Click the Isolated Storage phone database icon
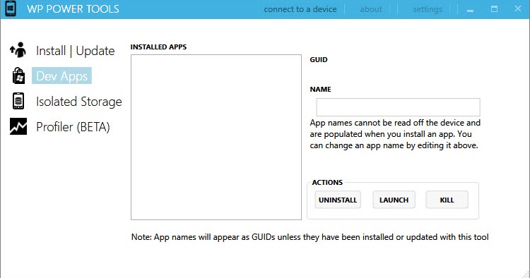 (18, 101)
